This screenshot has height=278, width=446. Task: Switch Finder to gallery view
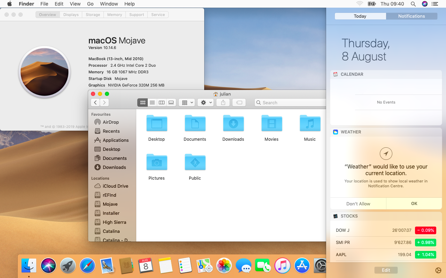tap(171, 103)
